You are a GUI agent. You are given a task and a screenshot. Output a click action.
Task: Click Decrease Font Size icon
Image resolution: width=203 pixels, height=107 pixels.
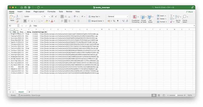[56, 17]
